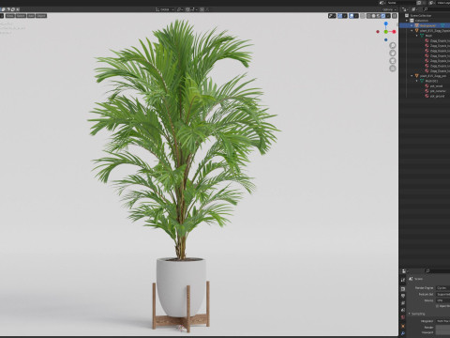The image size is (450, 338).
Task: Click the red X axis gizmo handle
Action: click(x=394, y=32)
